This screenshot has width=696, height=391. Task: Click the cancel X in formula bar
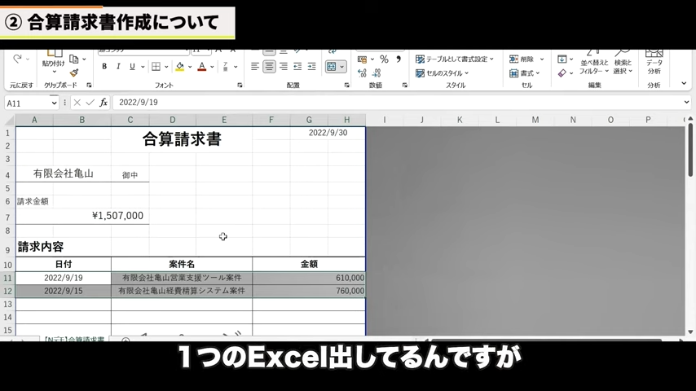point(77,103)
